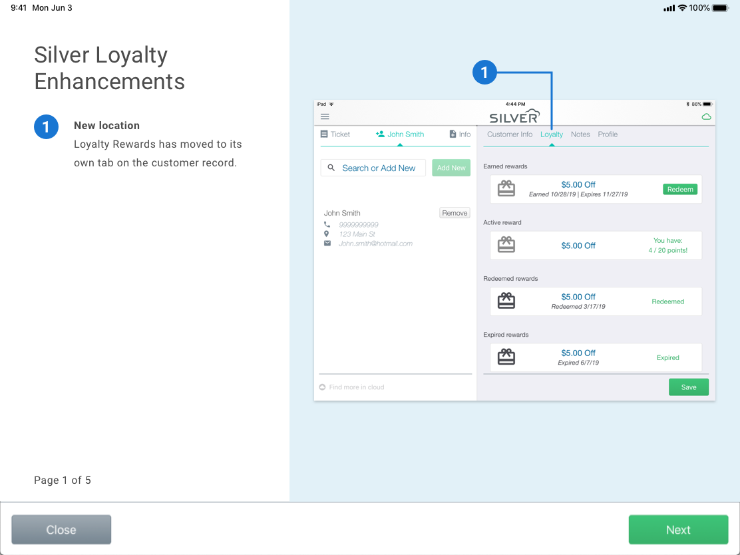This screenshot has width=740, height=555.
Task: Tap the hamburger menu icon in Silver preview
Action: (x=325, y=116)
